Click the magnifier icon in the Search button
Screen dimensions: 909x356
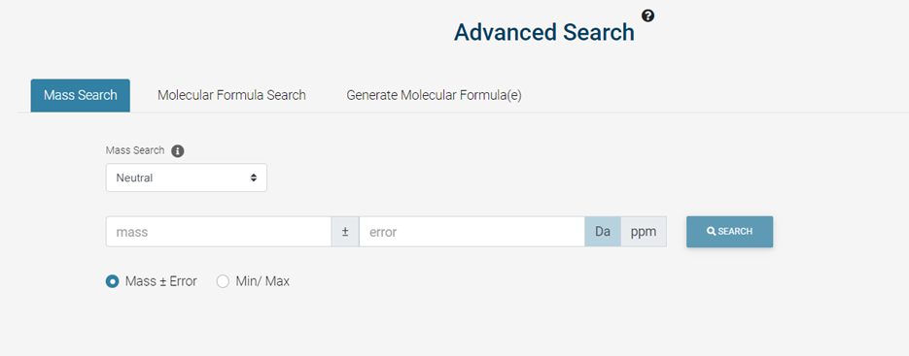(x=711, y=232)
